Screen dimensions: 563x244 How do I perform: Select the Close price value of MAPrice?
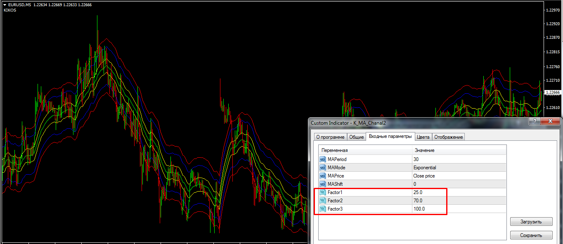(x=423, y=176)
